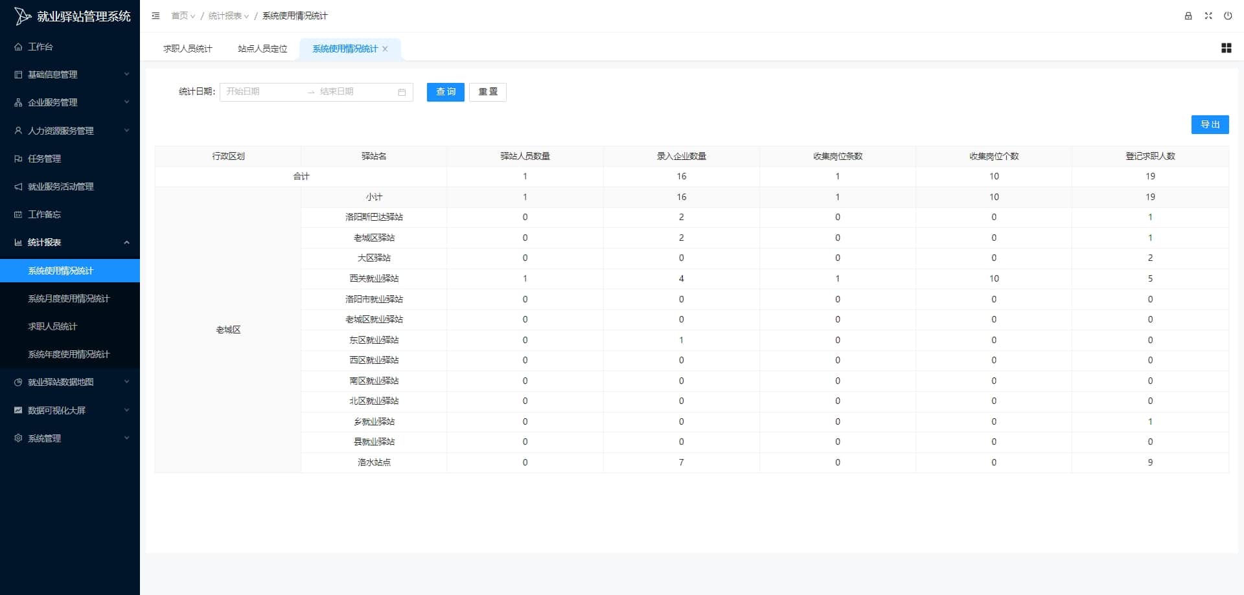Click the 驿站名 column header

pyautogui.click(x=374, y=156)
